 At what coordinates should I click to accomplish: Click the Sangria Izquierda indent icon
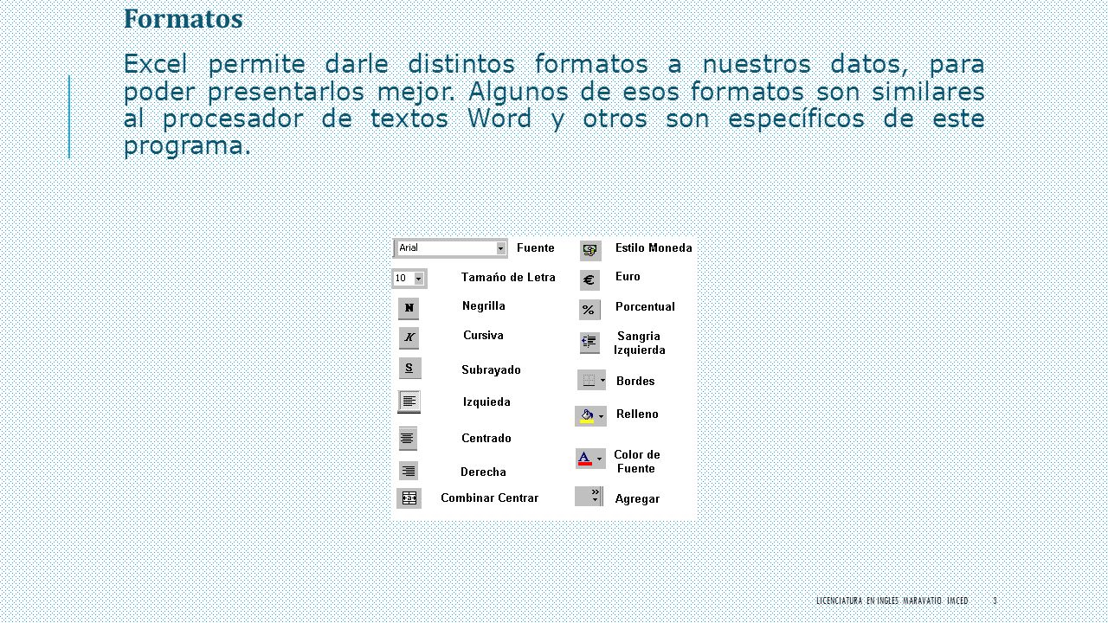(x=589, y=343)
